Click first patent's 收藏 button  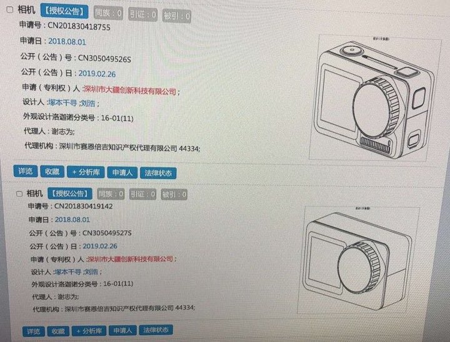[52, 172]
